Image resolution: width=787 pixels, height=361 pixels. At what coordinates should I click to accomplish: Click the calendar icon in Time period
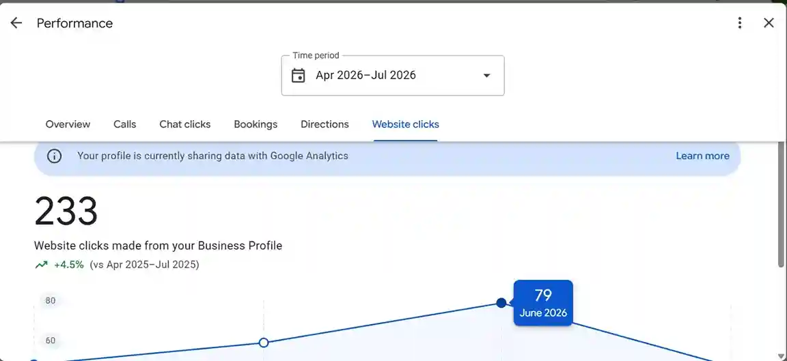(x=298, y=76)
